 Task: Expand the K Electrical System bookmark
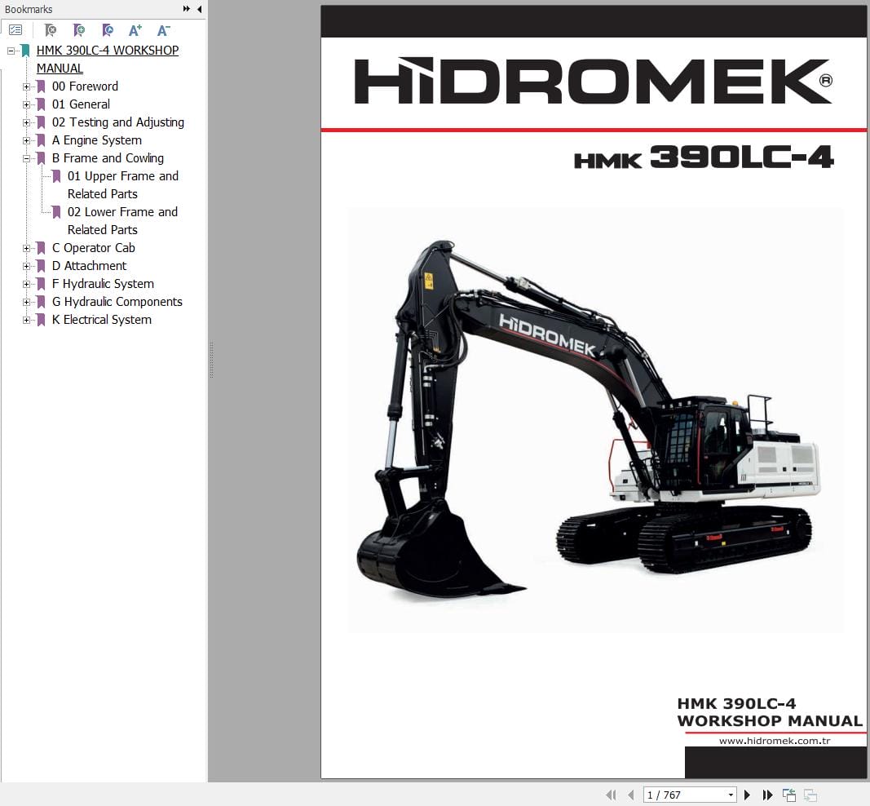pyautogui.click(x=27, y=320)
